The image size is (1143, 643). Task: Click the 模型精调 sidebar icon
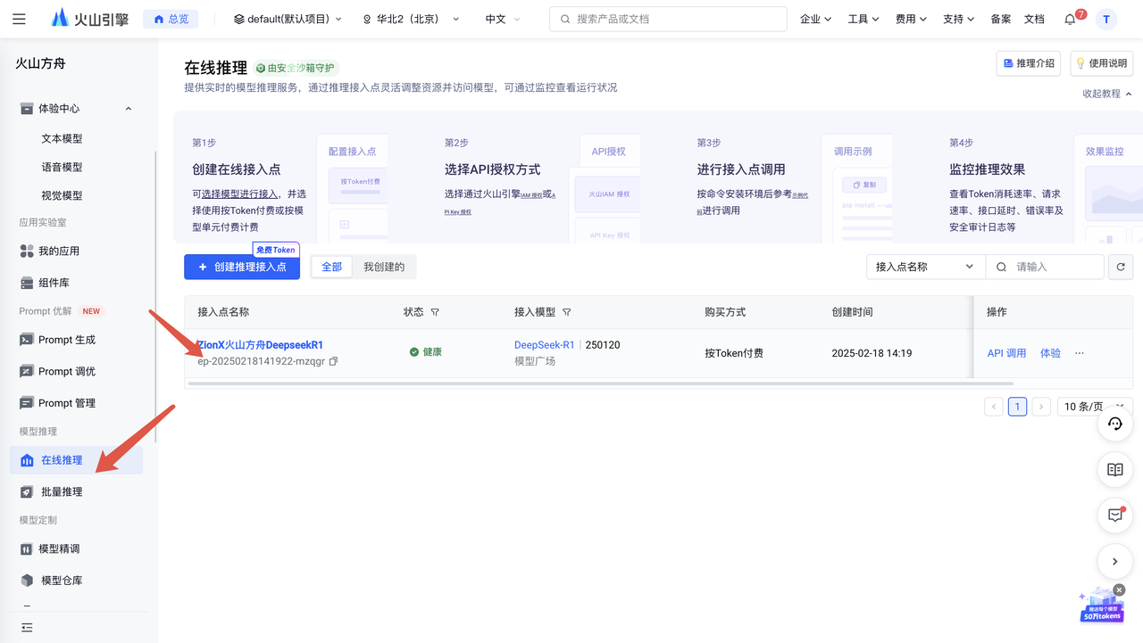tap(27, 549)
